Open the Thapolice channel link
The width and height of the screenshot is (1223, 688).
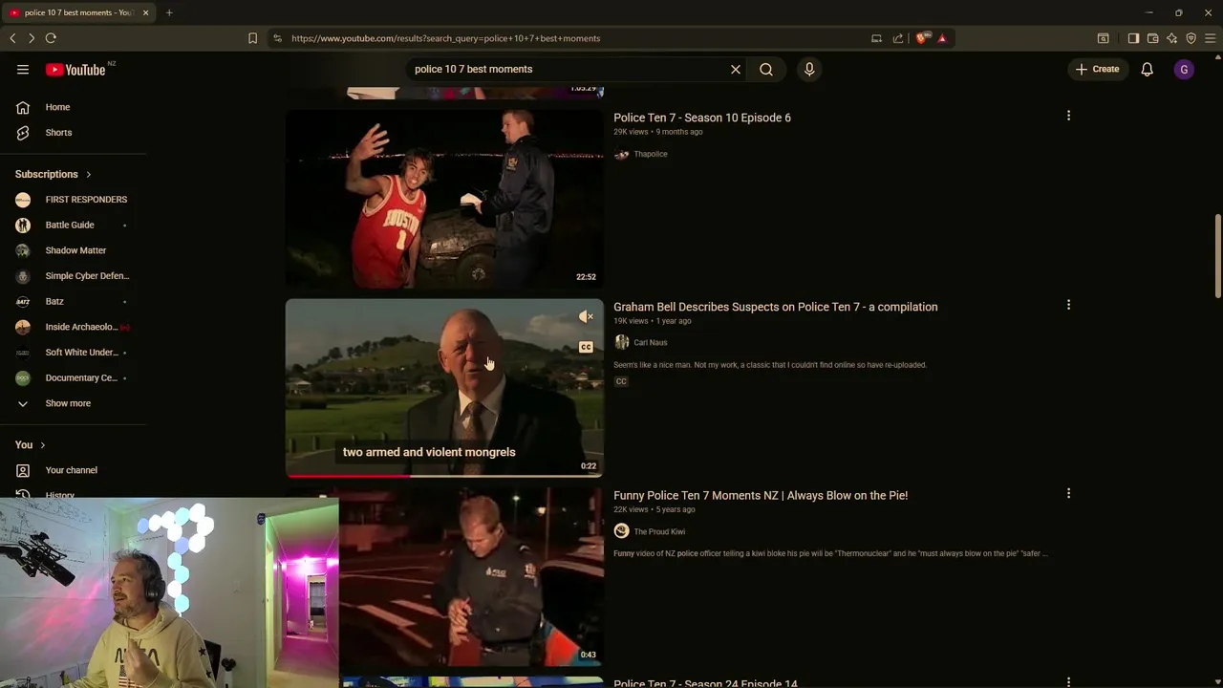tap(650, 154)
